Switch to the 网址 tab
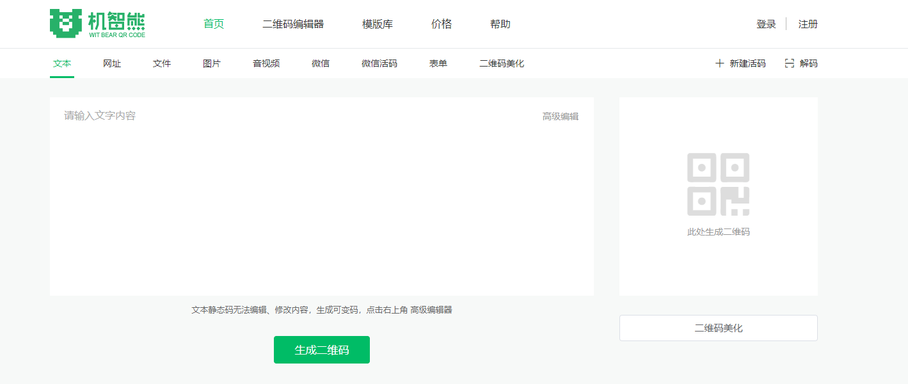908x384 pixels. tap(111, 63)
